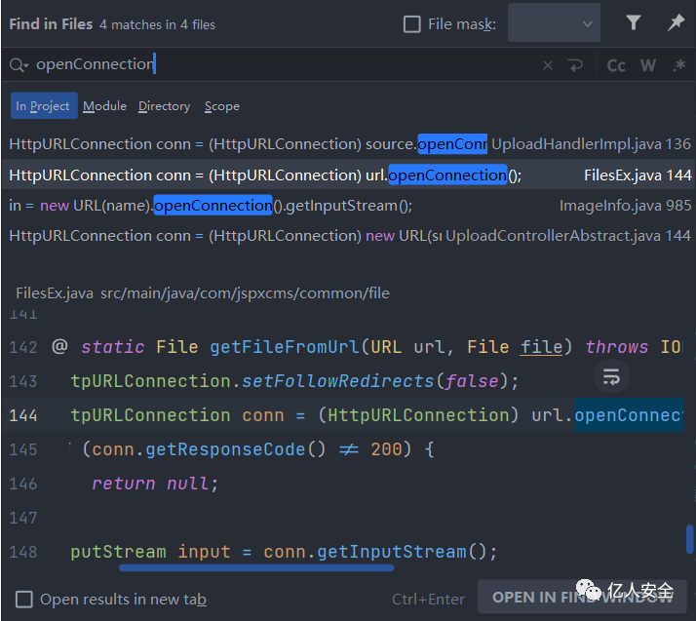The image size is (696, 621).
Task: Click line number 147 in gutter
Action: click(23, 518)
